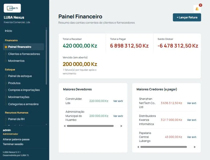Click the amount 3 636 312,50 Kz
The height and width of the screenshot is (160, 210).
click(x=171, y=103)
